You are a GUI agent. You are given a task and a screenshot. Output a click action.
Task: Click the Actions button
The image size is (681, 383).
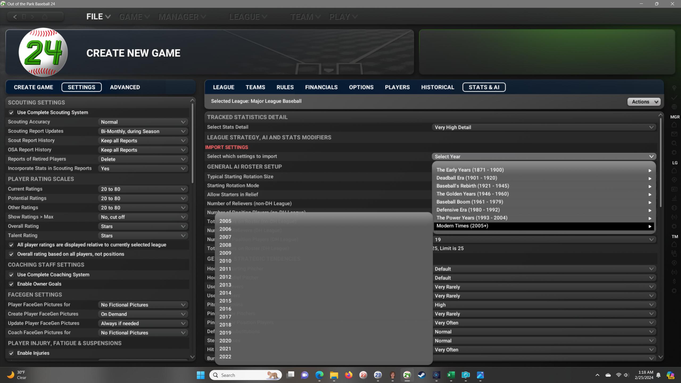pos(644,102)
